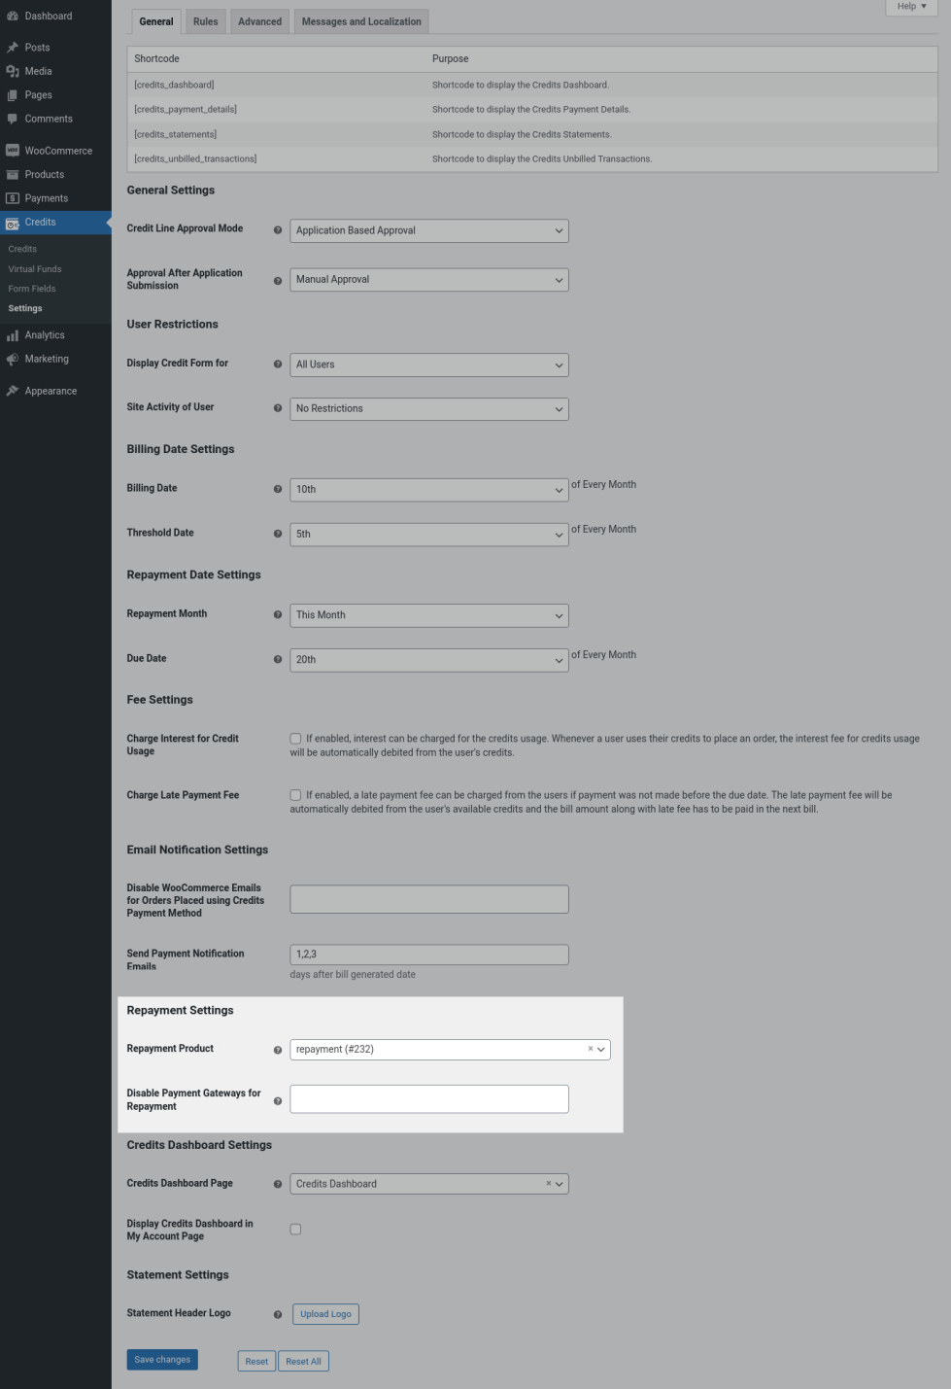Enable Charge Interest for Credit Usage checkbox
The height and width of the screenshot is (1389, 951).
tap(295, 739)
